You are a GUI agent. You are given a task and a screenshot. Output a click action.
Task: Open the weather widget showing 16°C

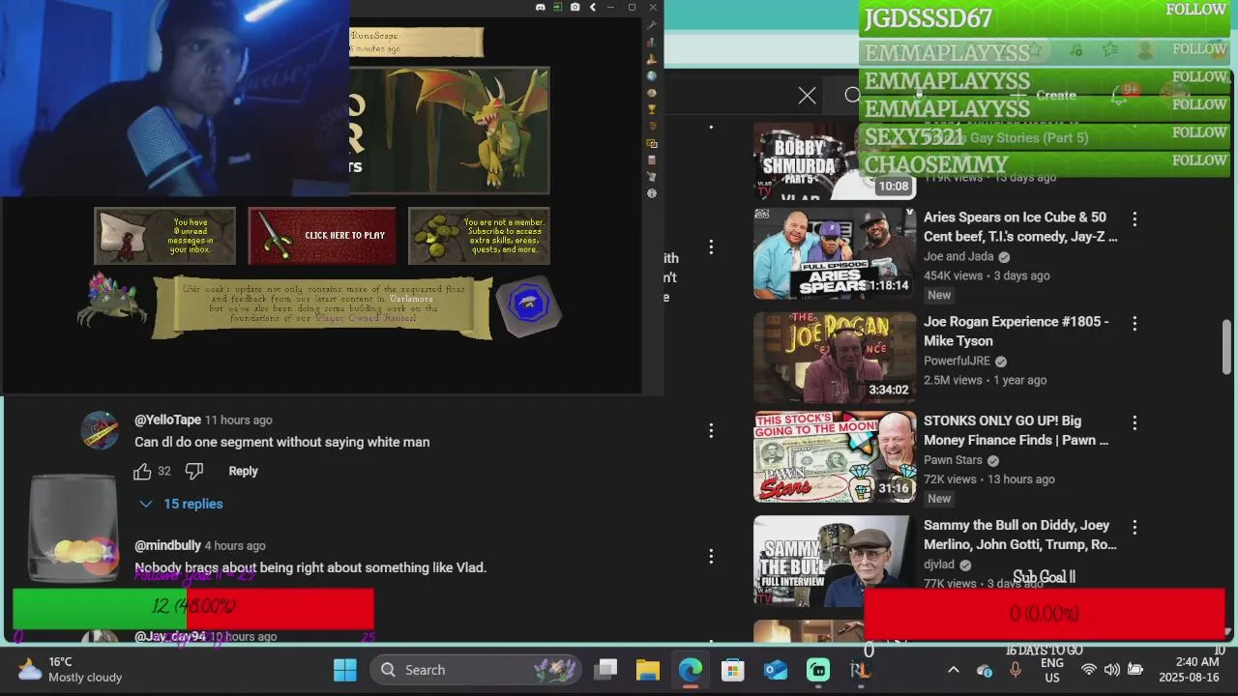pos(70,670)
